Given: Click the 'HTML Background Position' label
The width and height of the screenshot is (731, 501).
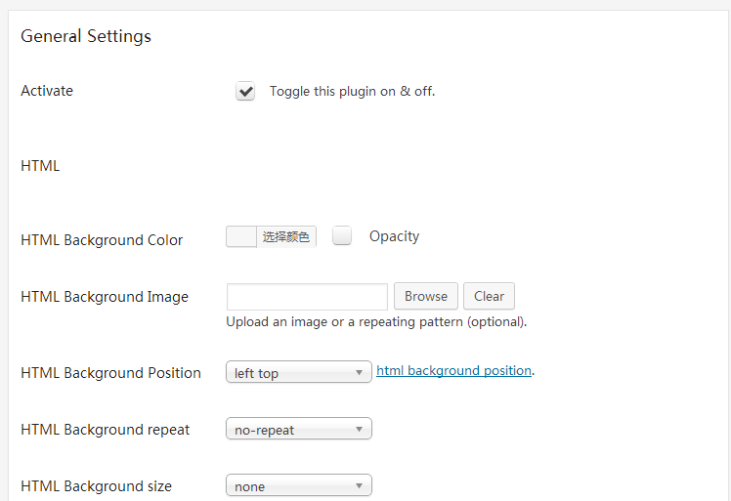Looking at the screenshot, I should tap(110, 373).
